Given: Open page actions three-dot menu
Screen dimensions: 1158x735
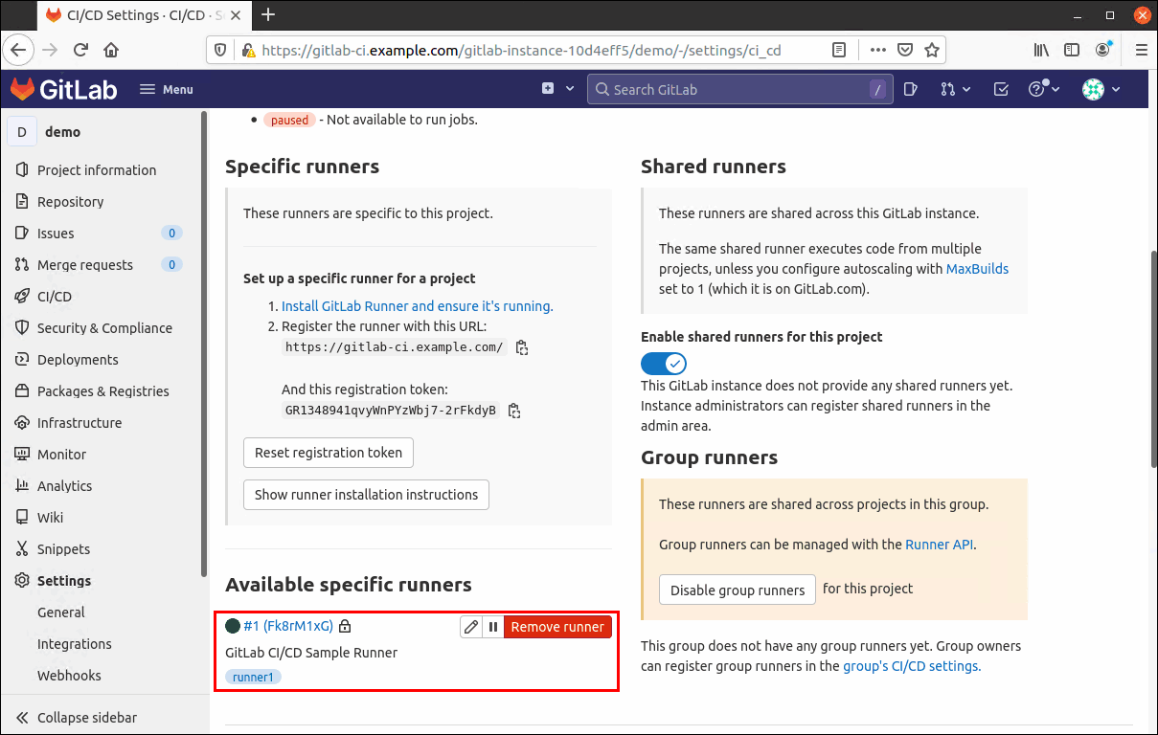Looking at the screenshot, I should point(877,50).
